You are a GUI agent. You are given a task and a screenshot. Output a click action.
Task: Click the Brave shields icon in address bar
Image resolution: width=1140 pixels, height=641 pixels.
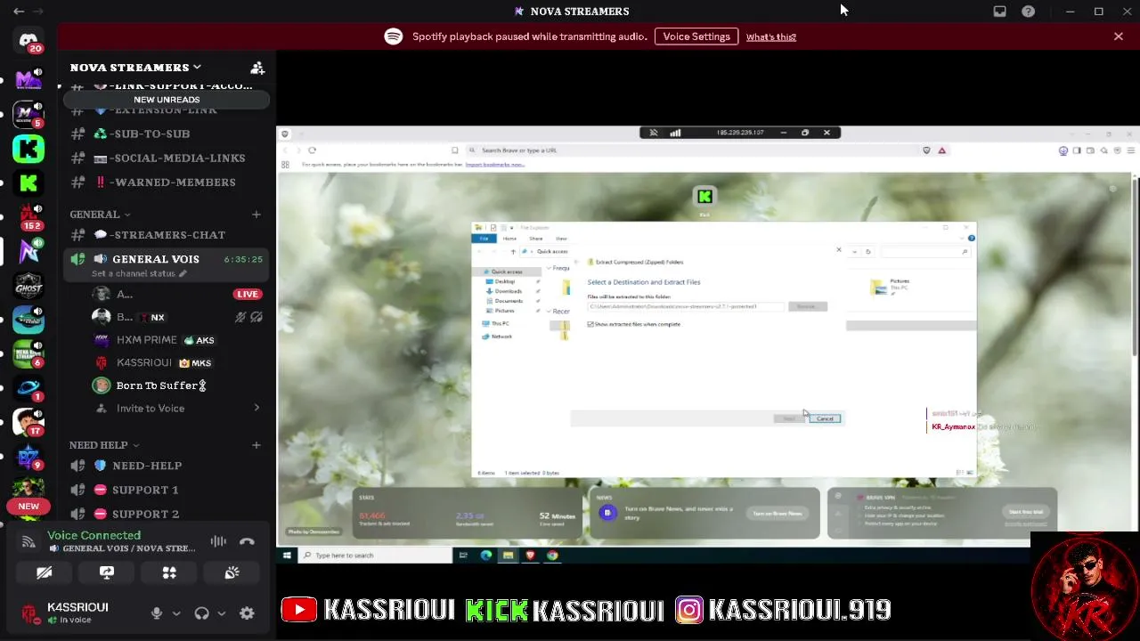click(x=927, y=150)
